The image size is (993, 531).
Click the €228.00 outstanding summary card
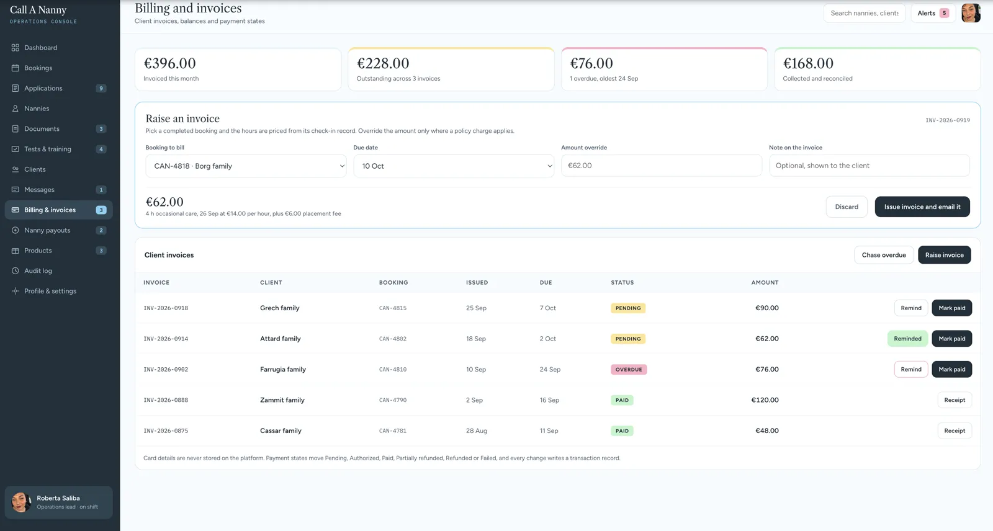451,69
